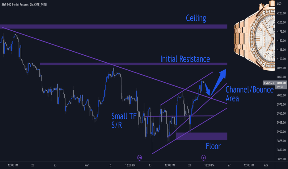Select the ESM2023 price label
Screen dimensions: 288x169
[269, 83]
